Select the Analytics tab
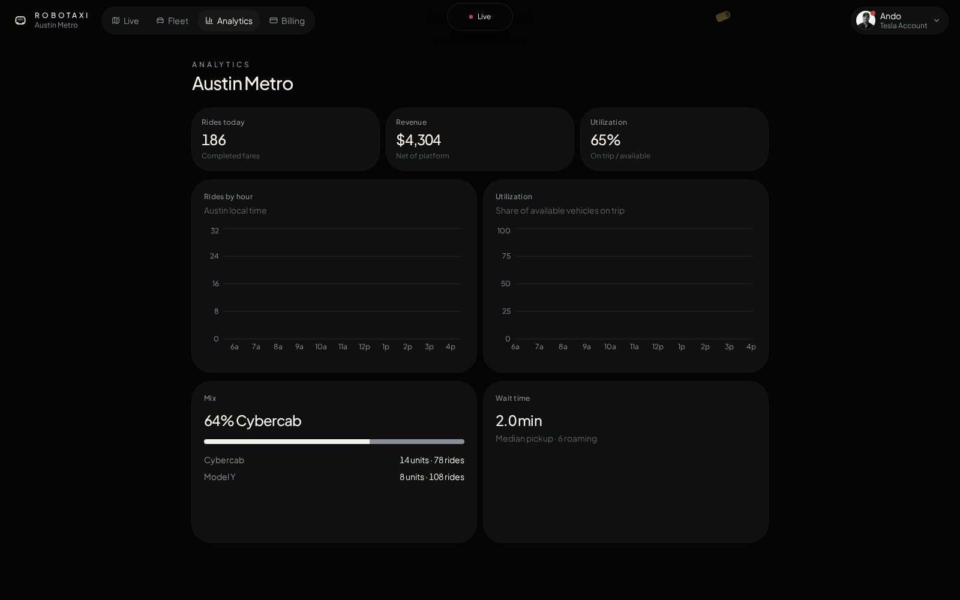 click(229, 20)
